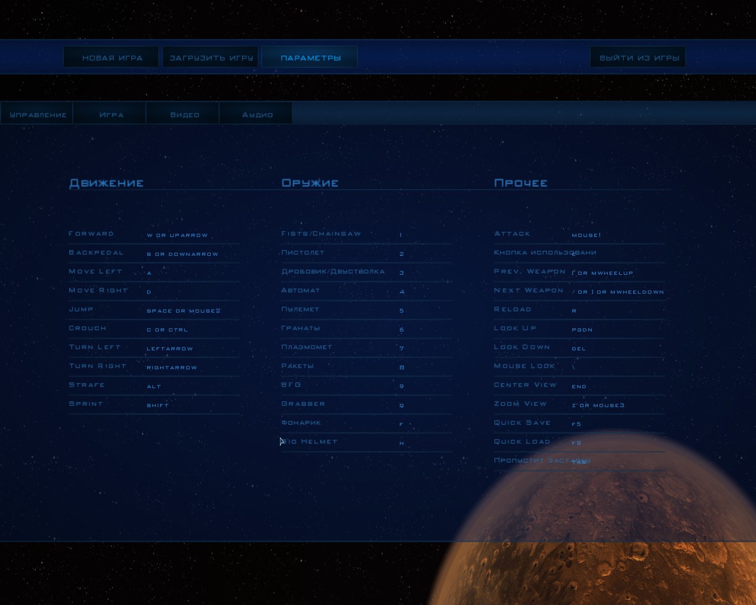Click the Автомат weapon binding
756x605 pixels.
pyautogui.click(x=367, y=291)
